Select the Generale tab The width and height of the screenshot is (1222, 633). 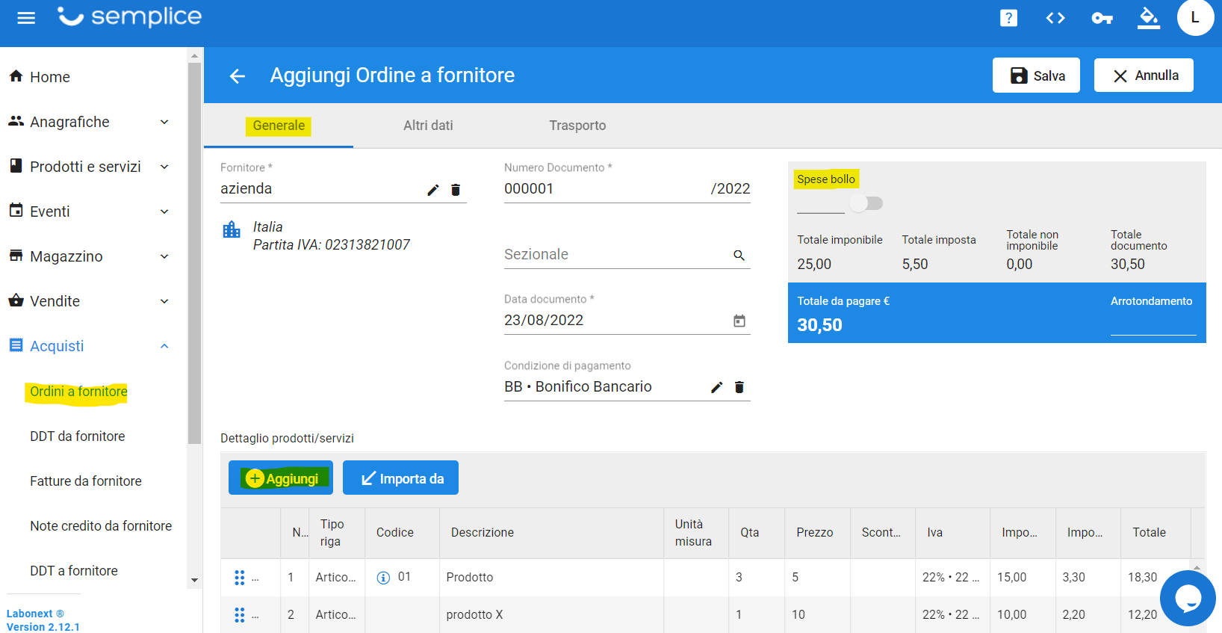(x=279, y=126)
